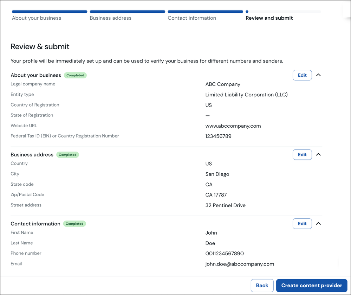
Task: Click Completed badge next to Contact information
Action: (74, 224)
